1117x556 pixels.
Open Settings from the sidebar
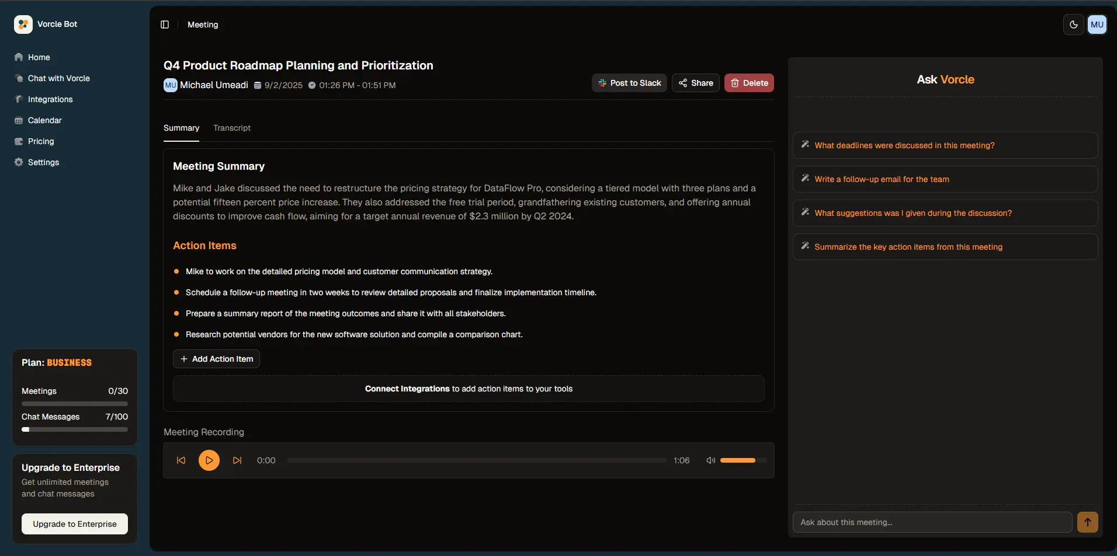43,162
